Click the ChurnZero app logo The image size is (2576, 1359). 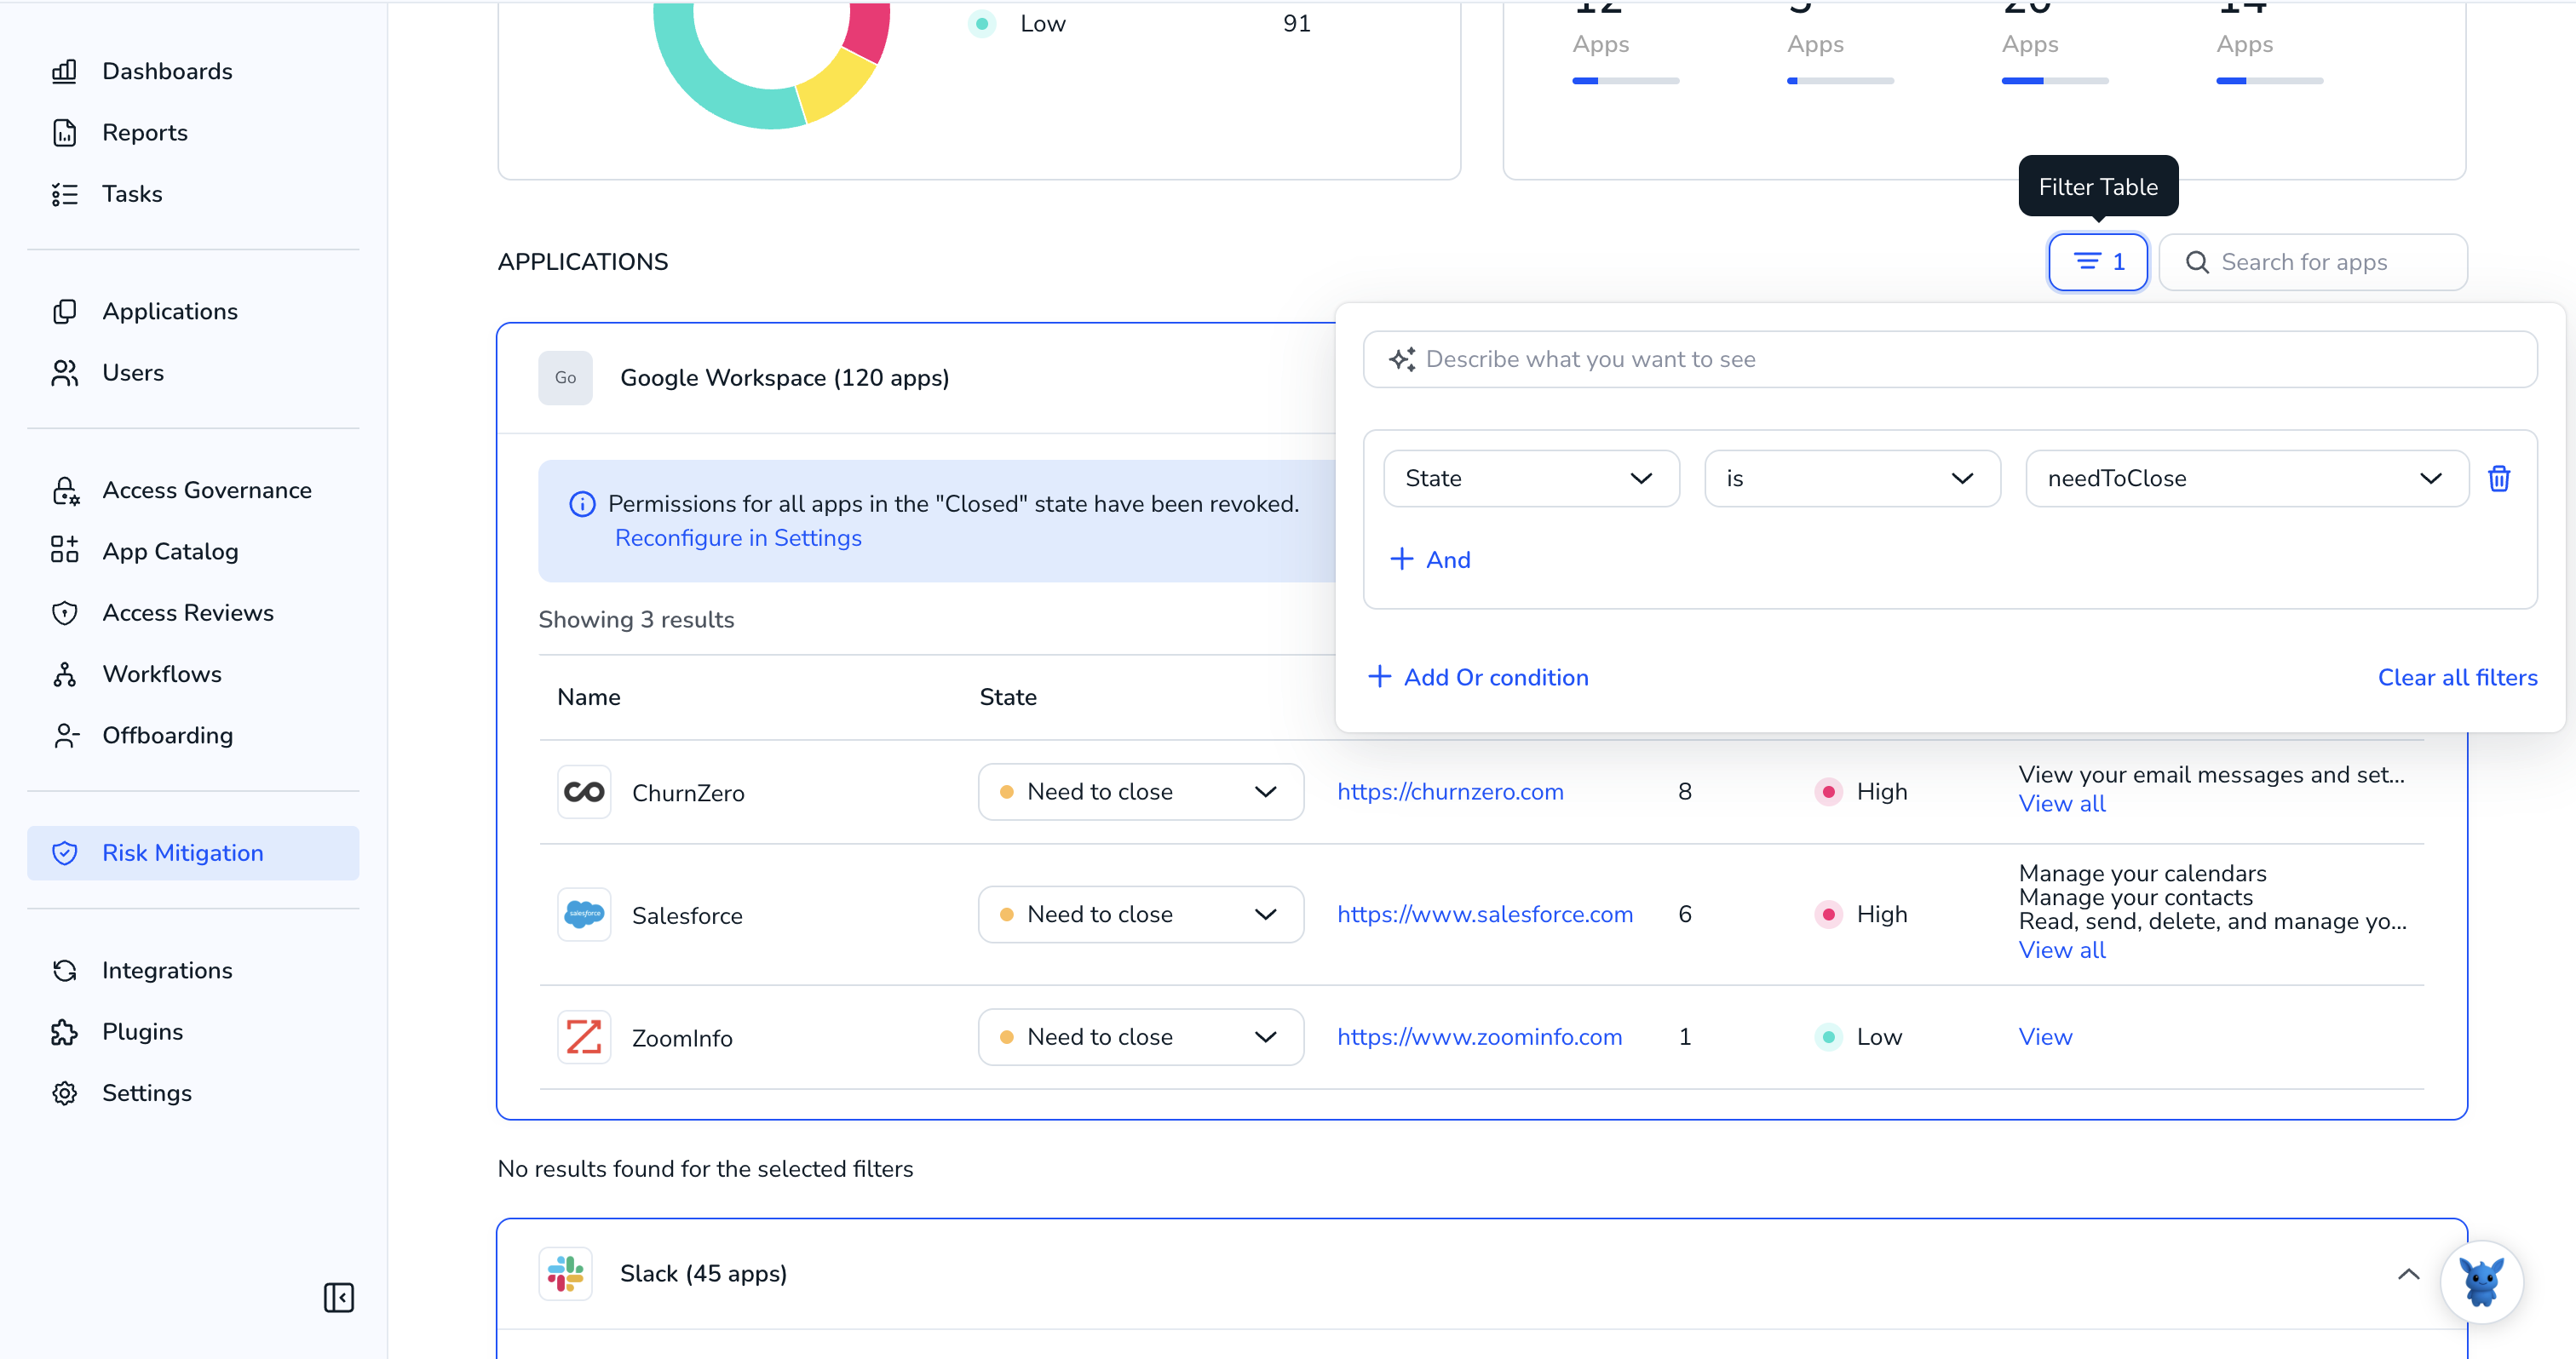pos(584,793)
